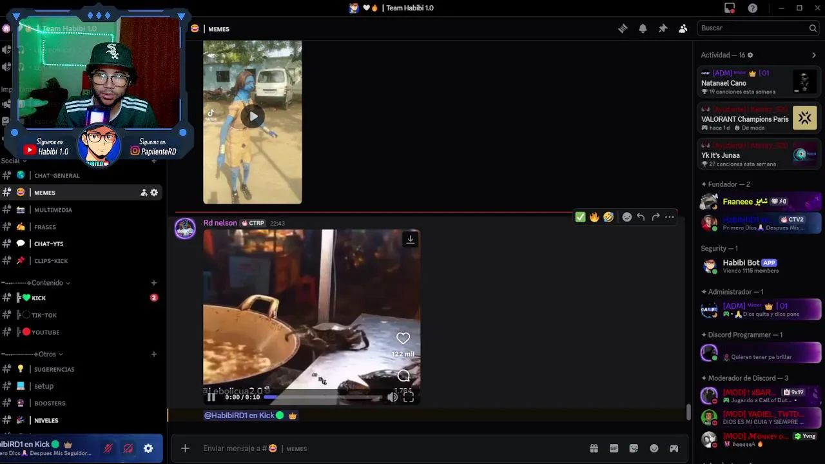Toggle headphone deafen in user panel
The height and width of the screenshot is (464, 825).
128,449
